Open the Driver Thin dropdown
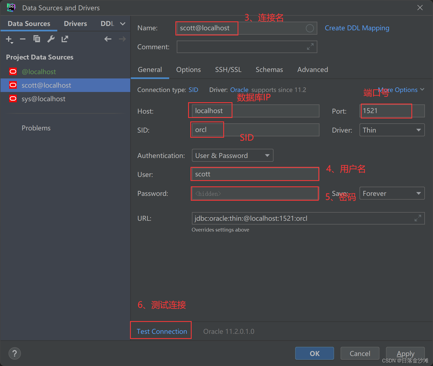 392,130
